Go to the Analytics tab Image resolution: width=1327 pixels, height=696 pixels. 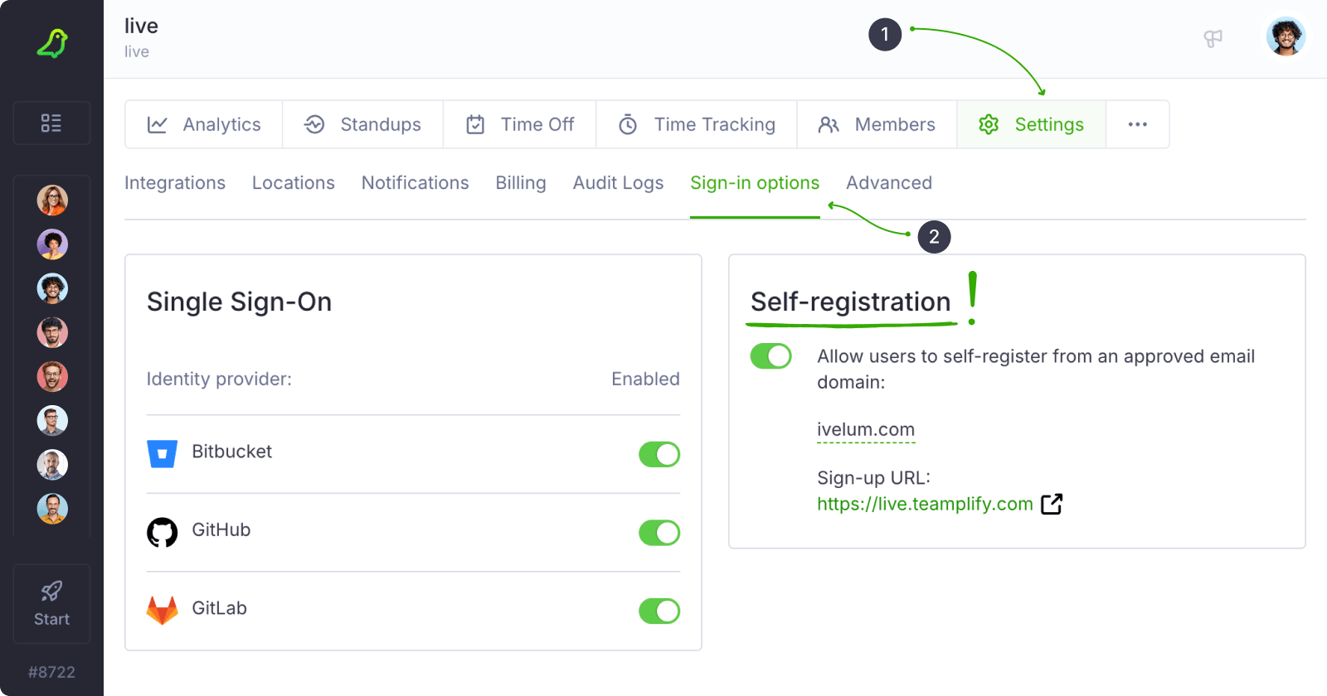tap(204, 124)
